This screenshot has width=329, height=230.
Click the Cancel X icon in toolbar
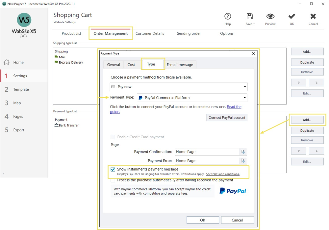click(x=313, y=17)
